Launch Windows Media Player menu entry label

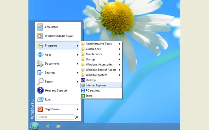coord(59,36)
